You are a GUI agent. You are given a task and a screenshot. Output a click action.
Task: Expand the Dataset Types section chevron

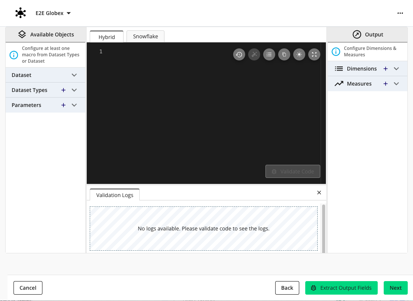(74, 90)
